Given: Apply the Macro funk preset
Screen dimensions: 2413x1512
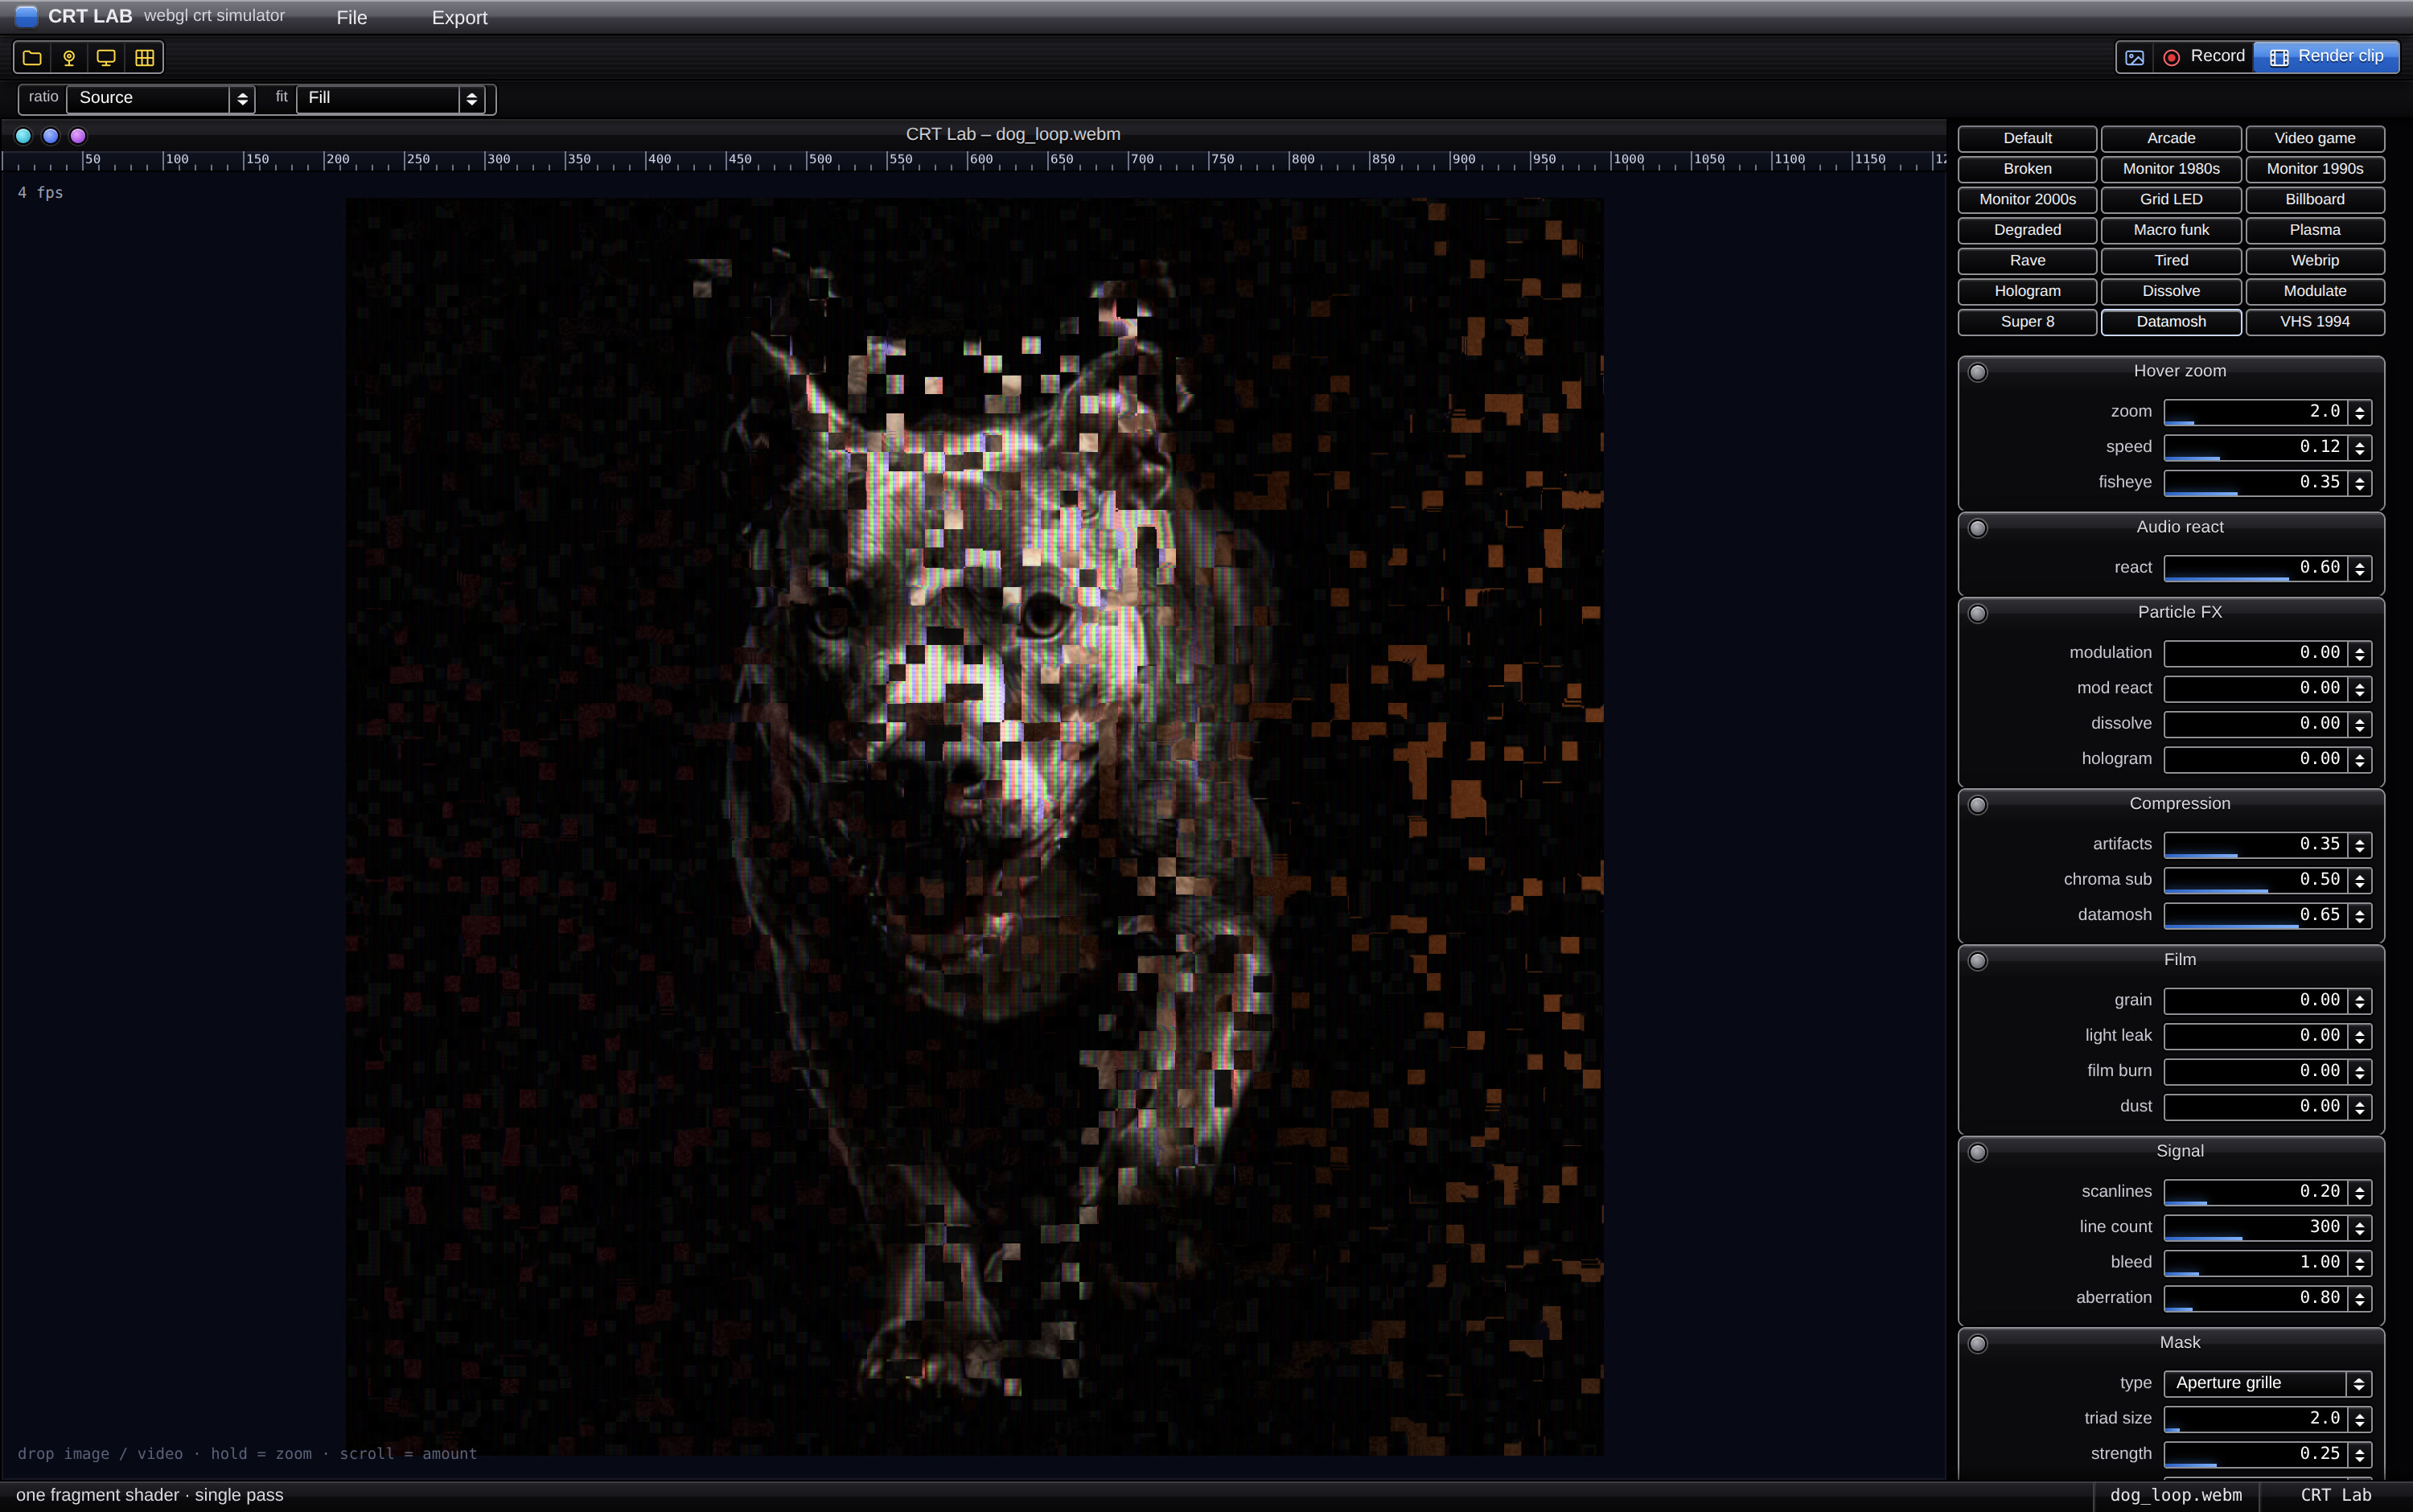Looking at the screenshot, I should (x=2171, y=230).
